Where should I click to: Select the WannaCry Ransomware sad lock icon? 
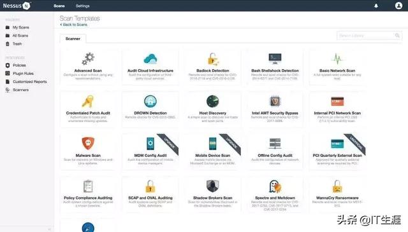[337, 186]
